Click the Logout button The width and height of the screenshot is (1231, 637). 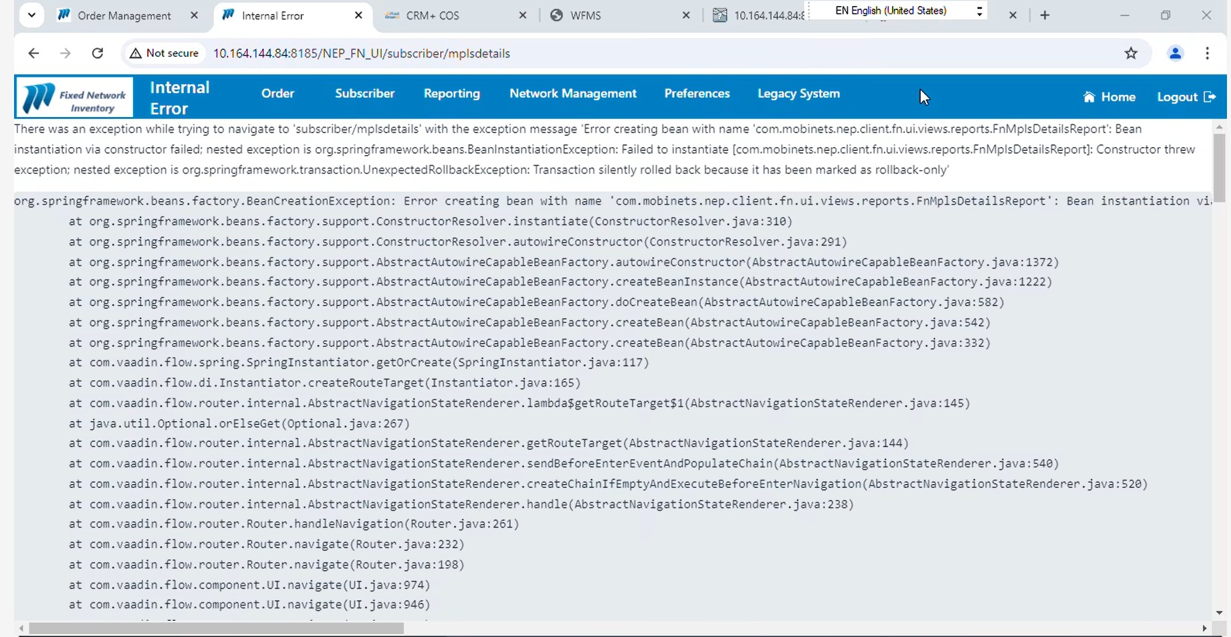click(x=1186, y=98)
